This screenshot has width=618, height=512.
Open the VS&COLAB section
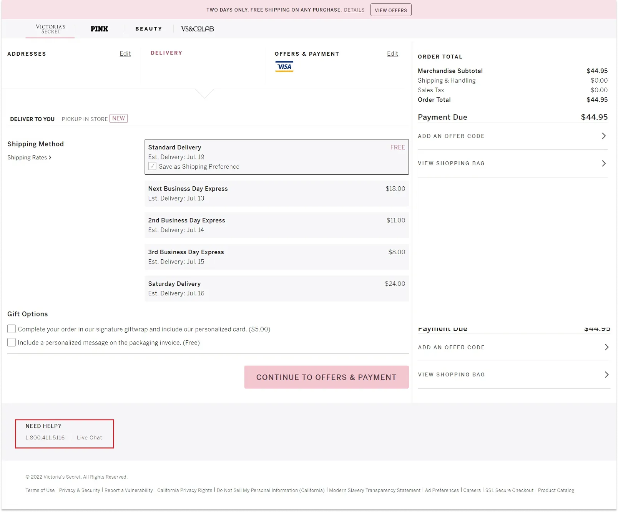pos(196,29)
